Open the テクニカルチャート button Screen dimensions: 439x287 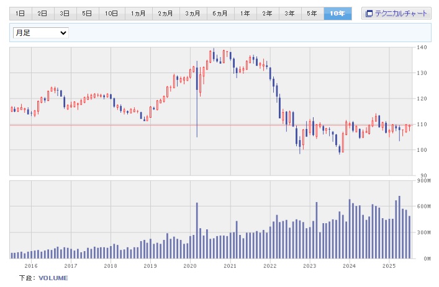[396, 14]
